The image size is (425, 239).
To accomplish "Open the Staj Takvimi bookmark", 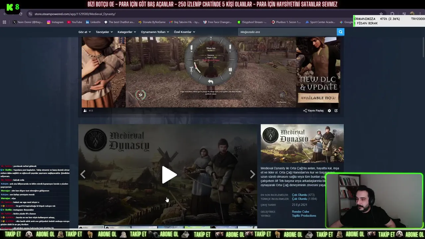I will coord(184,22).
